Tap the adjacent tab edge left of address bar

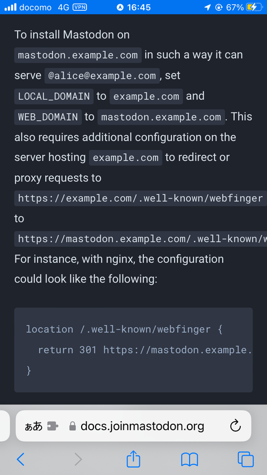[5, 426]
